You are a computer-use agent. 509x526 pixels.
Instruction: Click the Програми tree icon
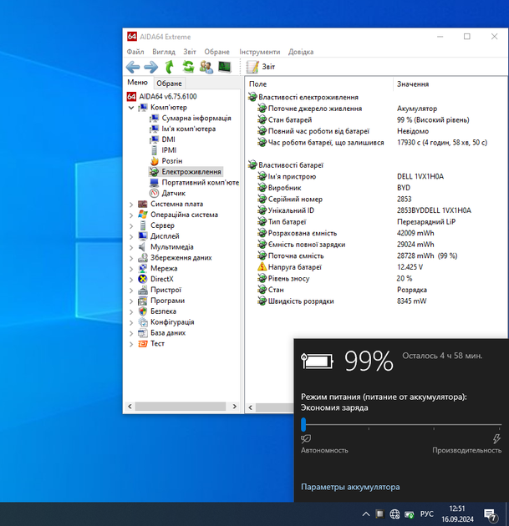click(x=143, y=301)
